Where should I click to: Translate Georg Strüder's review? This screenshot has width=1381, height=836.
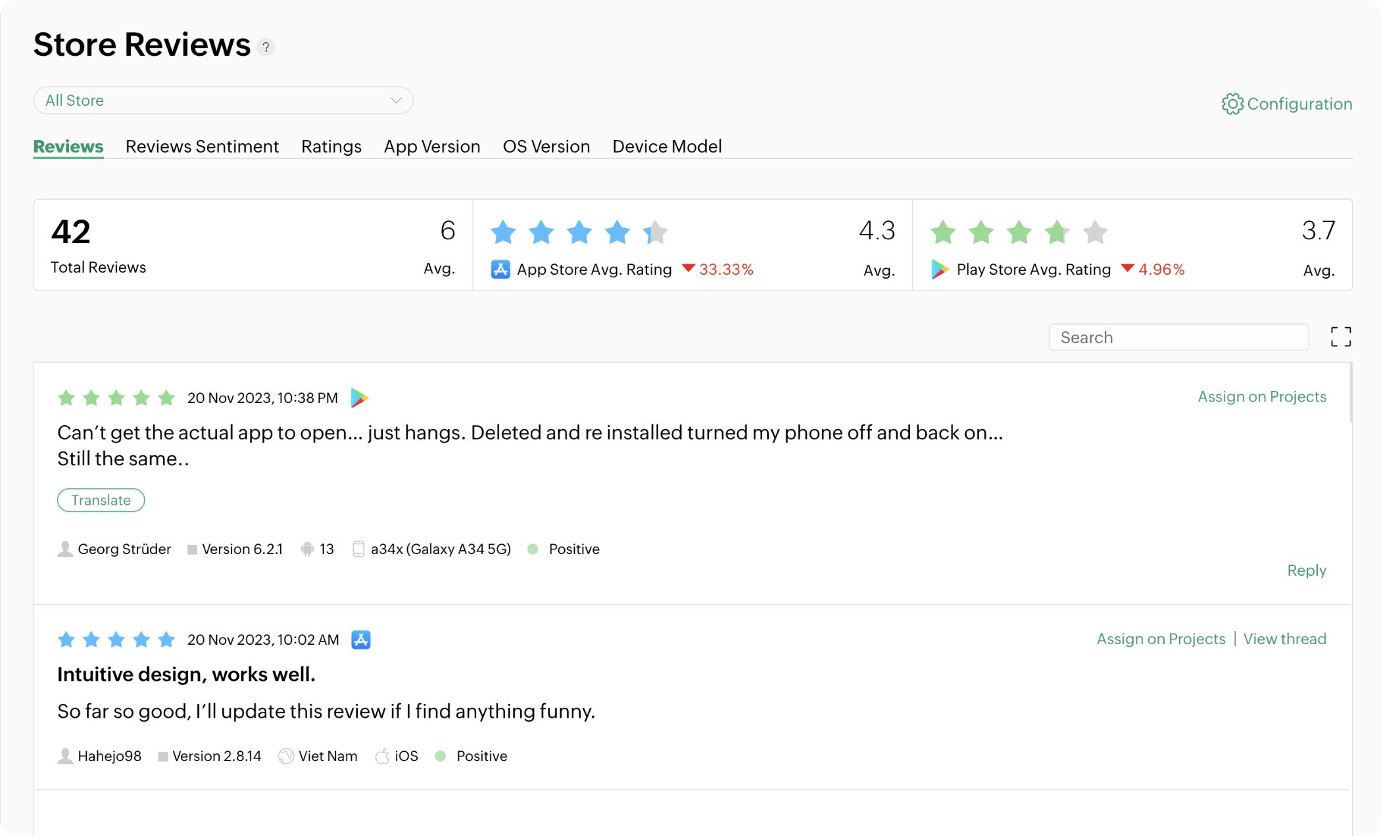pos(101,499)
